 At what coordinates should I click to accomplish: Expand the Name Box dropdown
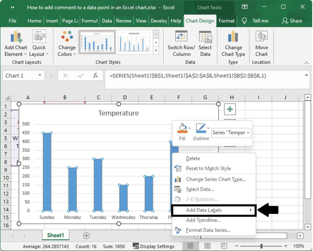(x=40, y=76)
